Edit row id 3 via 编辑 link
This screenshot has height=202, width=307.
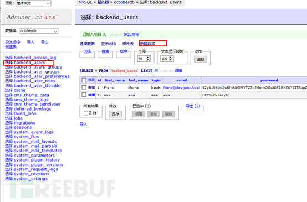pos(91,95)
